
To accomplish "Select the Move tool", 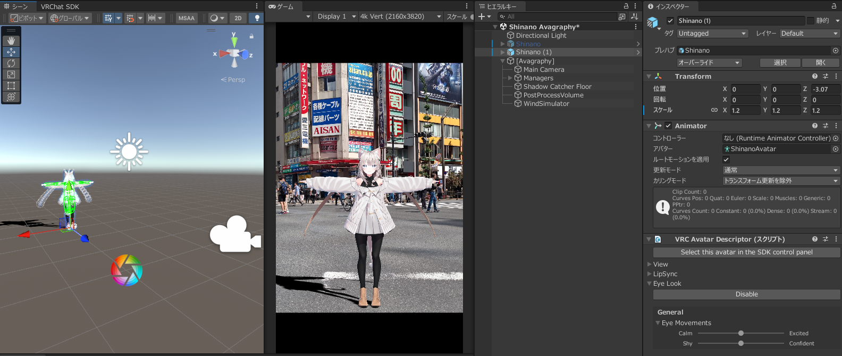I will 11,52.
